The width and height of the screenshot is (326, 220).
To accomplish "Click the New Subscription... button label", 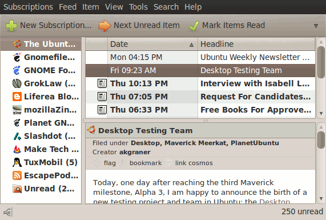I will 55,25.
